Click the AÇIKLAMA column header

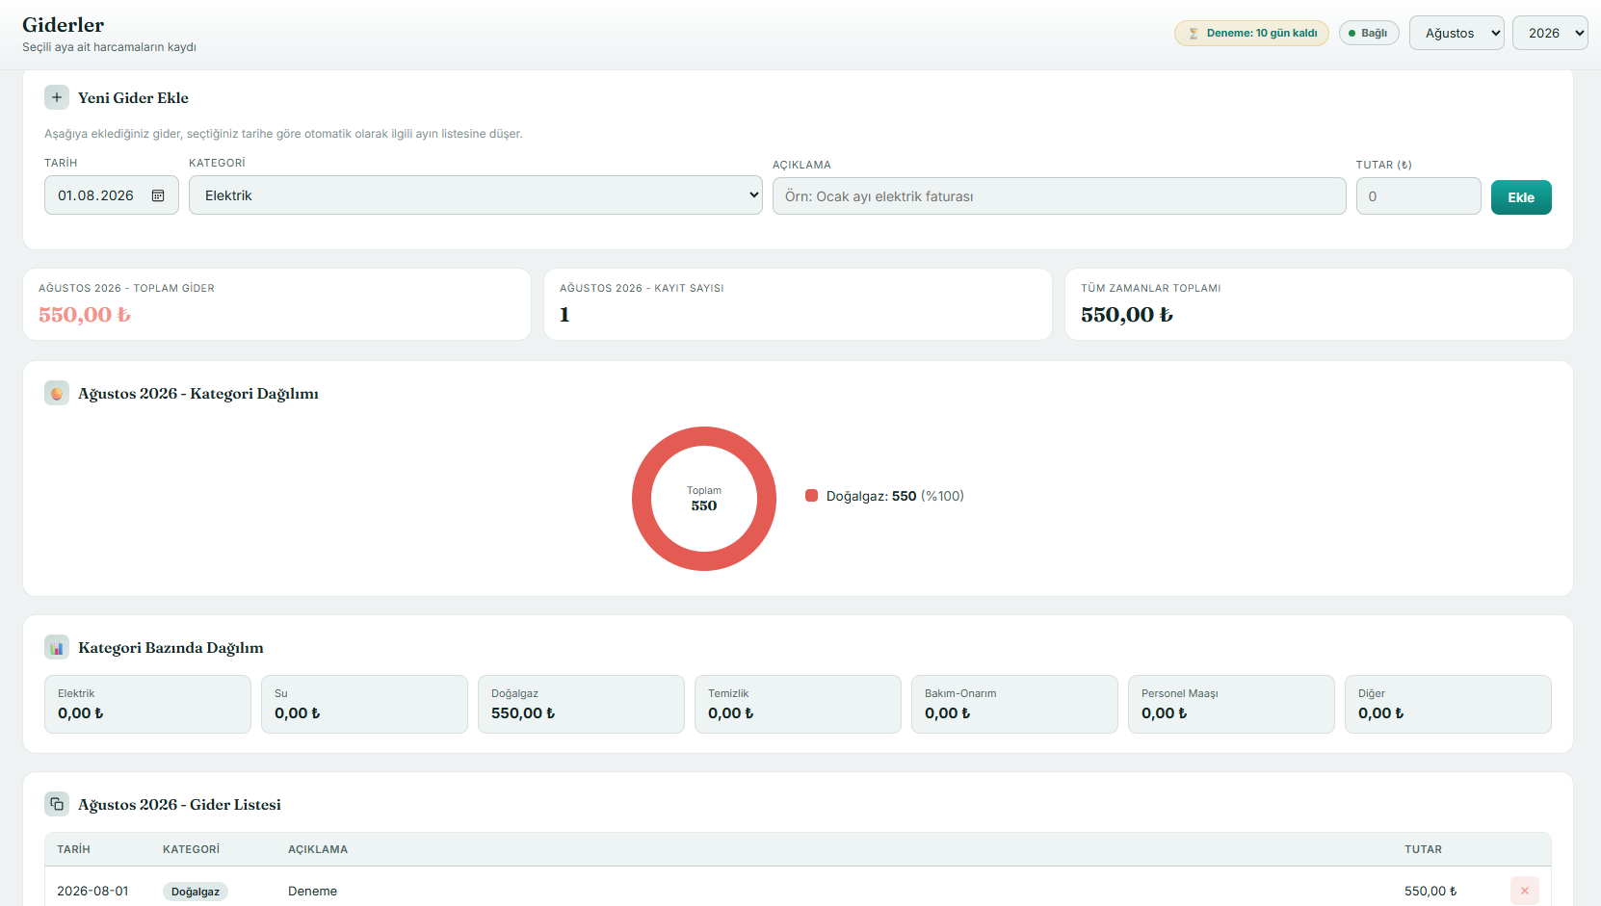coord(318,849)
